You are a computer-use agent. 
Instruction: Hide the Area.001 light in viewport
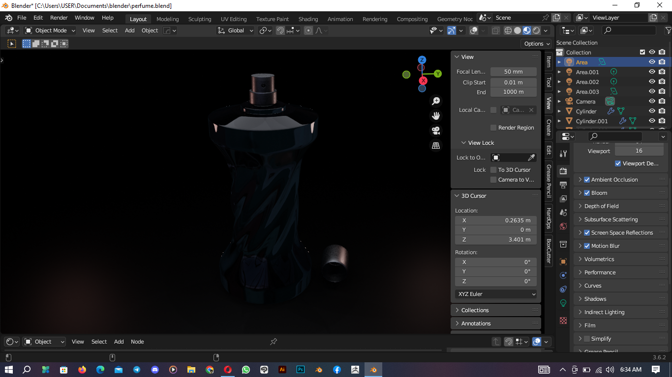652,72
